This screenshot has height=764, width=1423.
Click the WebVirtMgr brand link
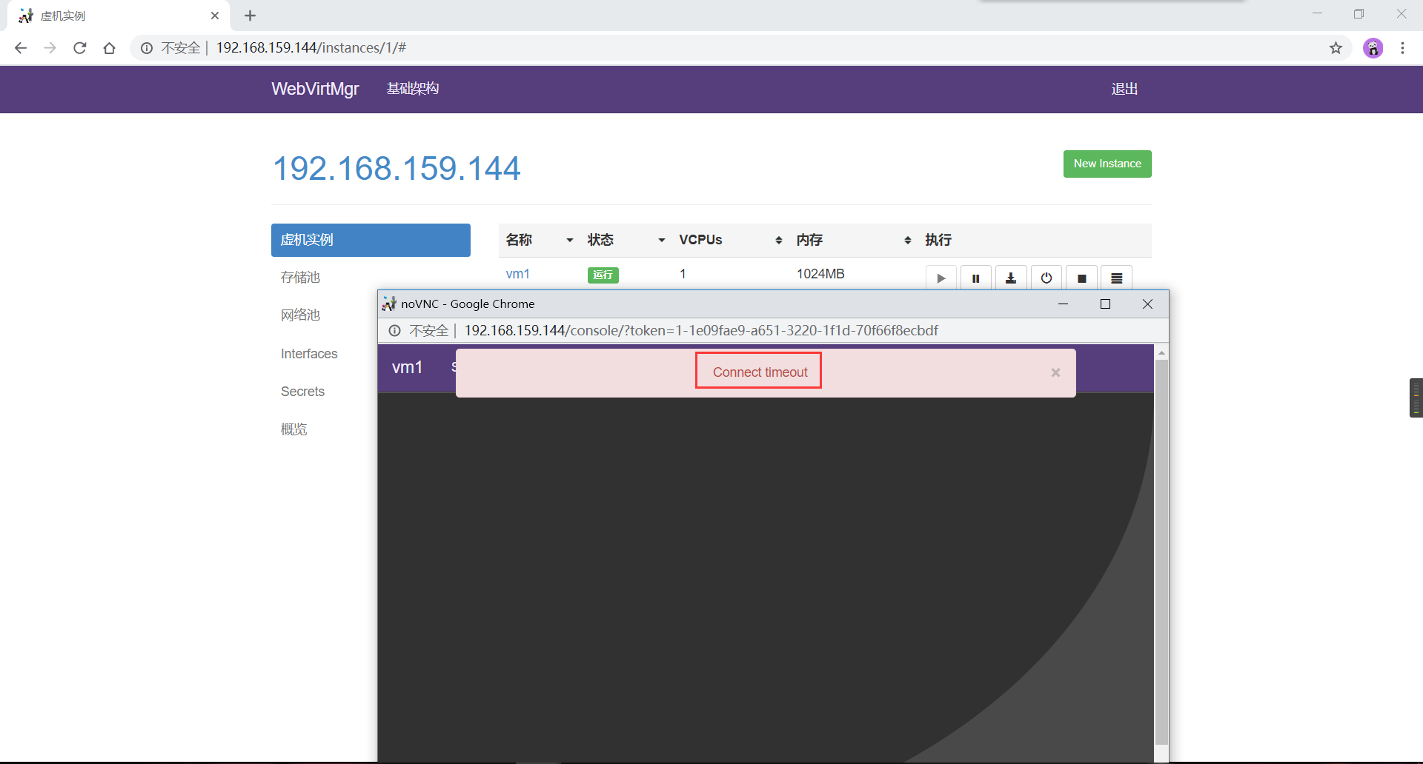point(315,89)
